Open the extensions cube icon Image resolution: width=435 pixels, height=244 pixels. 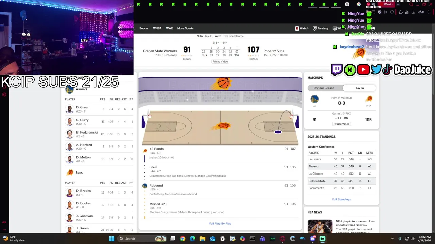point(401,12)
